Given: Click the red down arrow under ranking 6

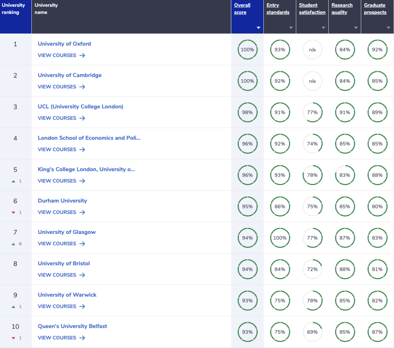Looking at the screenshot, I should pos(13,212).
